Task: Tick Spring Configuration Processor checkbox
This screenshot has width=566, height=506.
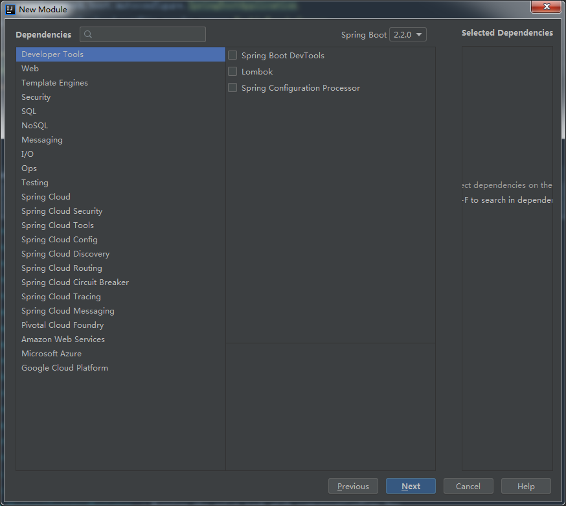Action: [x=232, y=87]
